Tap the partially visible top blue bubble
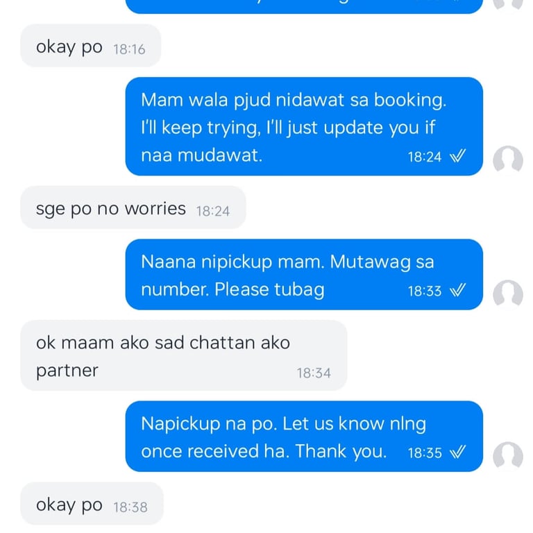 tap(304, 6)
